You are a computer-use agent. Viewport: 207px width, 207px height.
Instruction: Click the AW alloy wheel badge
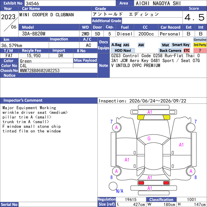[141, 45]
